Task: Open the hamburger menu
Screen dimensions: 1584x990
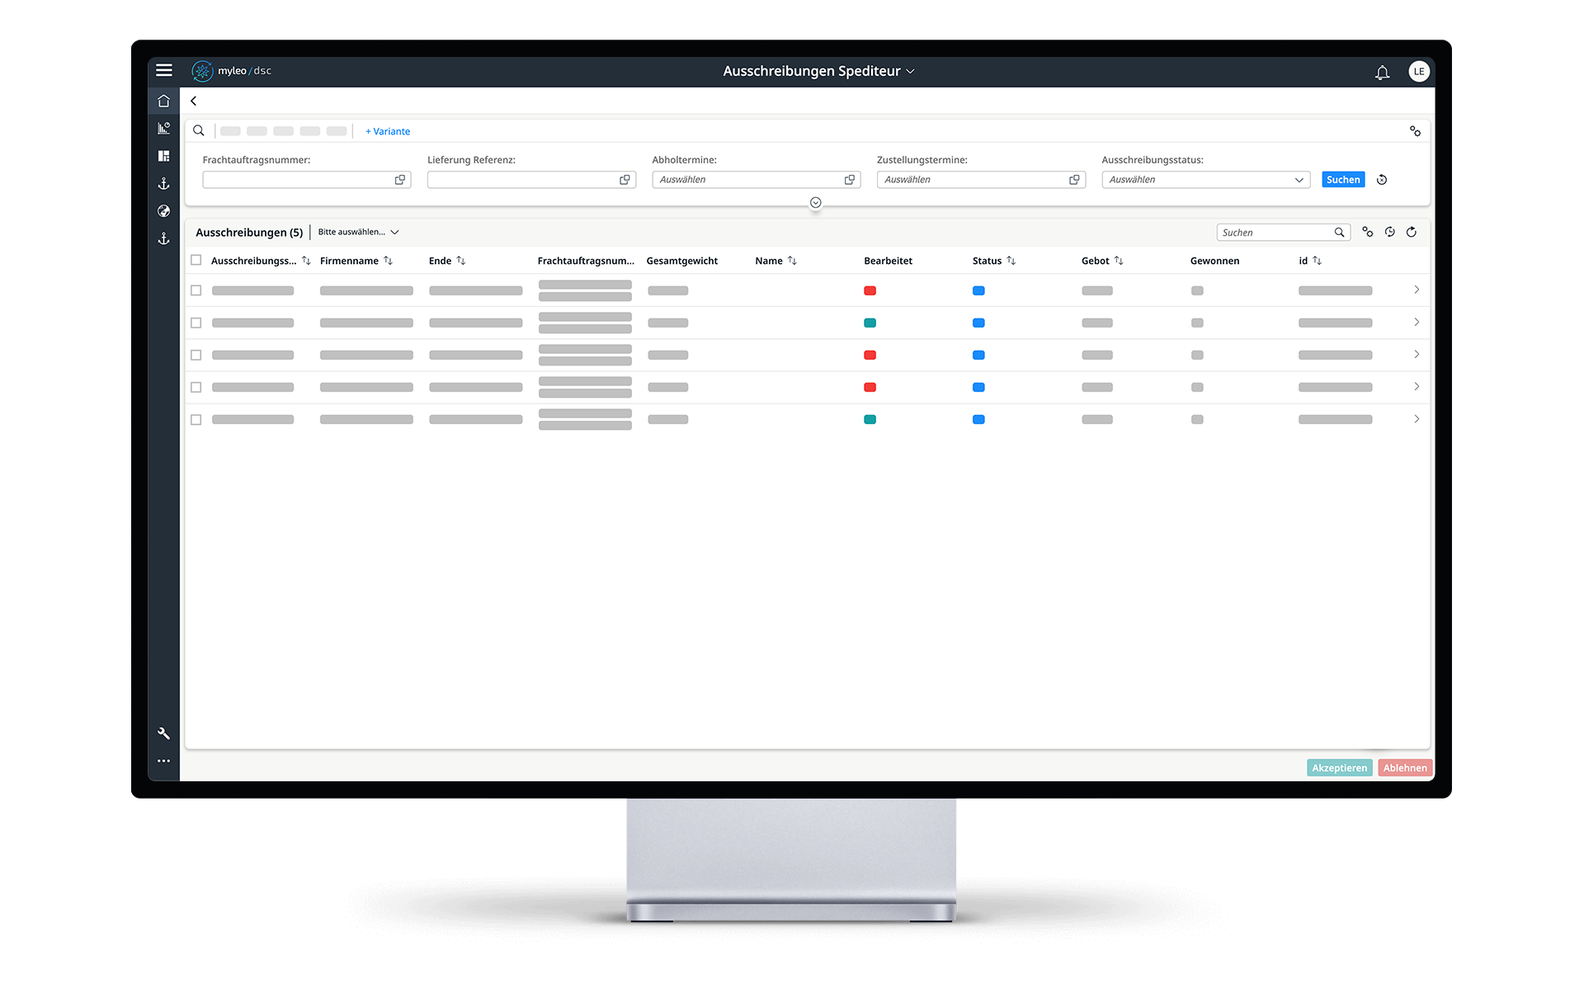Action: [x=164, y=70]
